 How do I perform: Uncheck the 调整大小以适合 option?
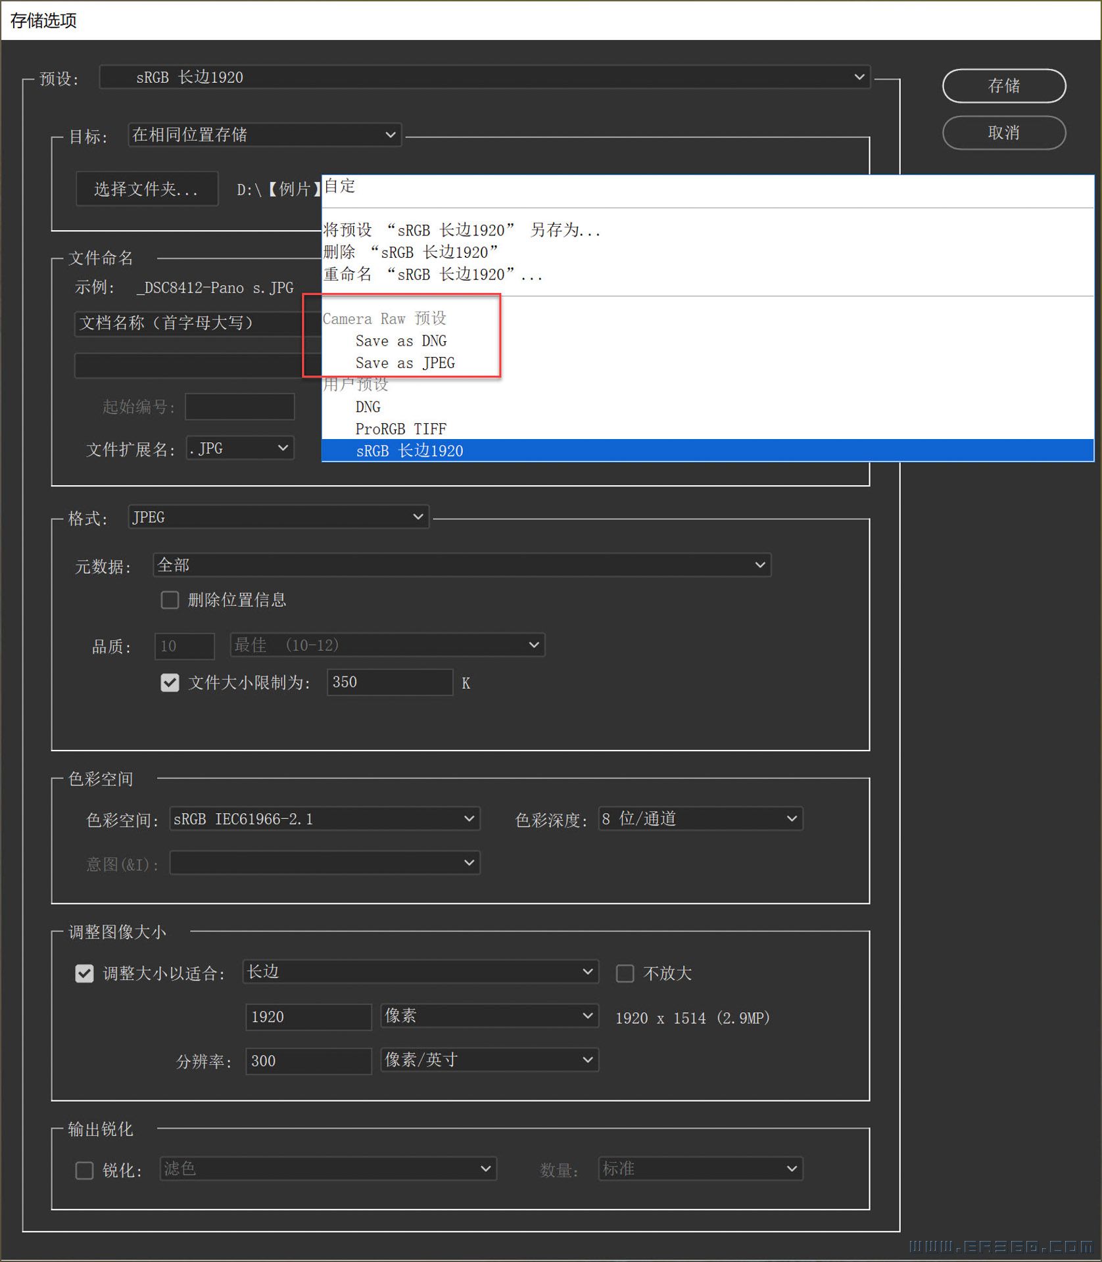click(84, 973)
